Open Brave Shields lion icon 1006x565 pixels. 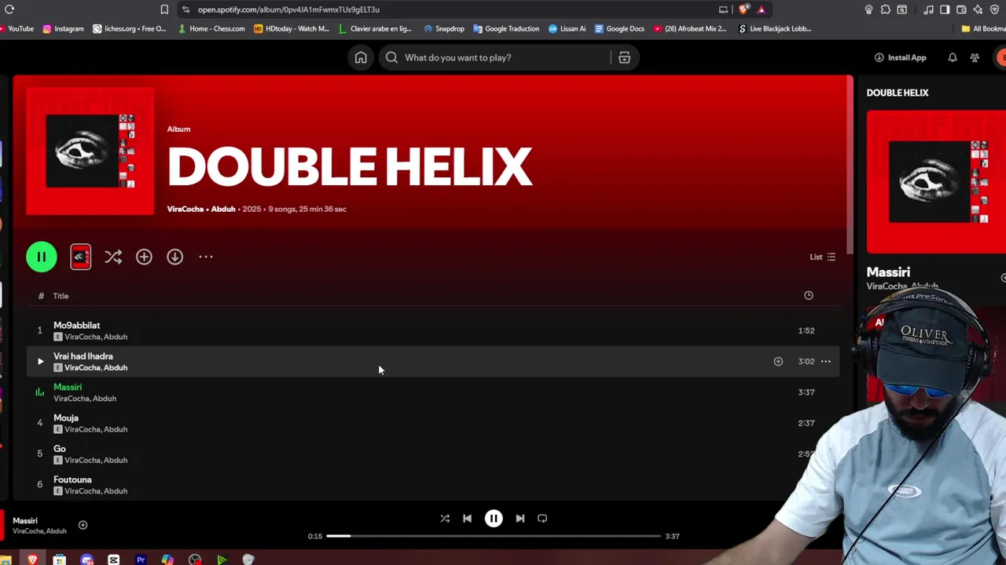(x=743, y=9)
